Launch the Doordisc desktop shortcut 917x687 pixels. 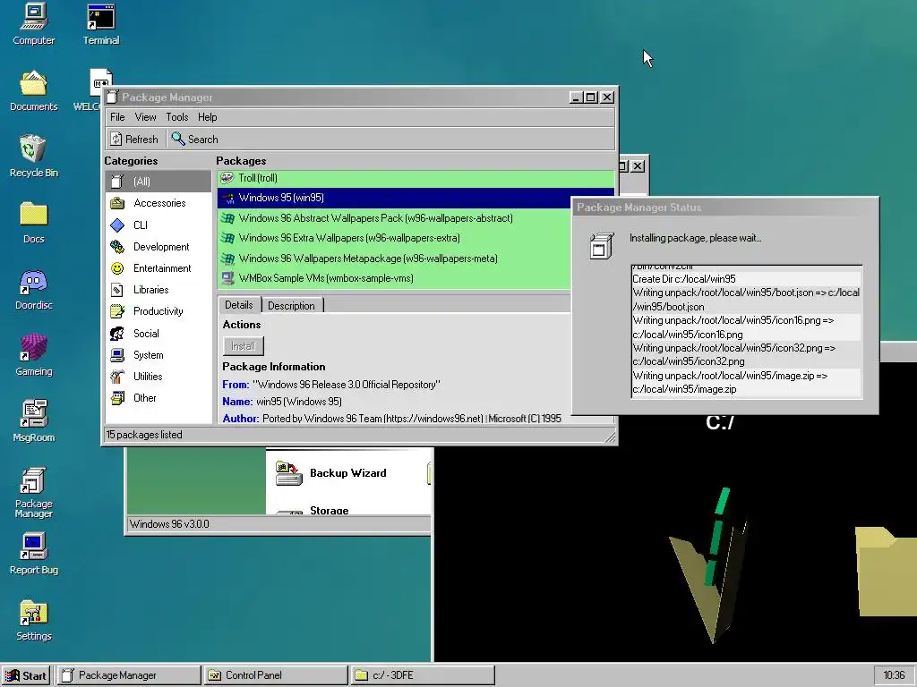(33, 289)
